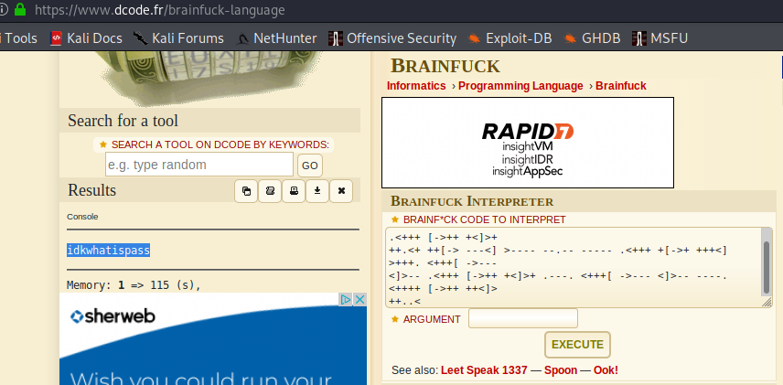The height and width of the screenshot is (385, 783).
Task: Follow the Programming Language breadcrumb link
Action: 520,86
